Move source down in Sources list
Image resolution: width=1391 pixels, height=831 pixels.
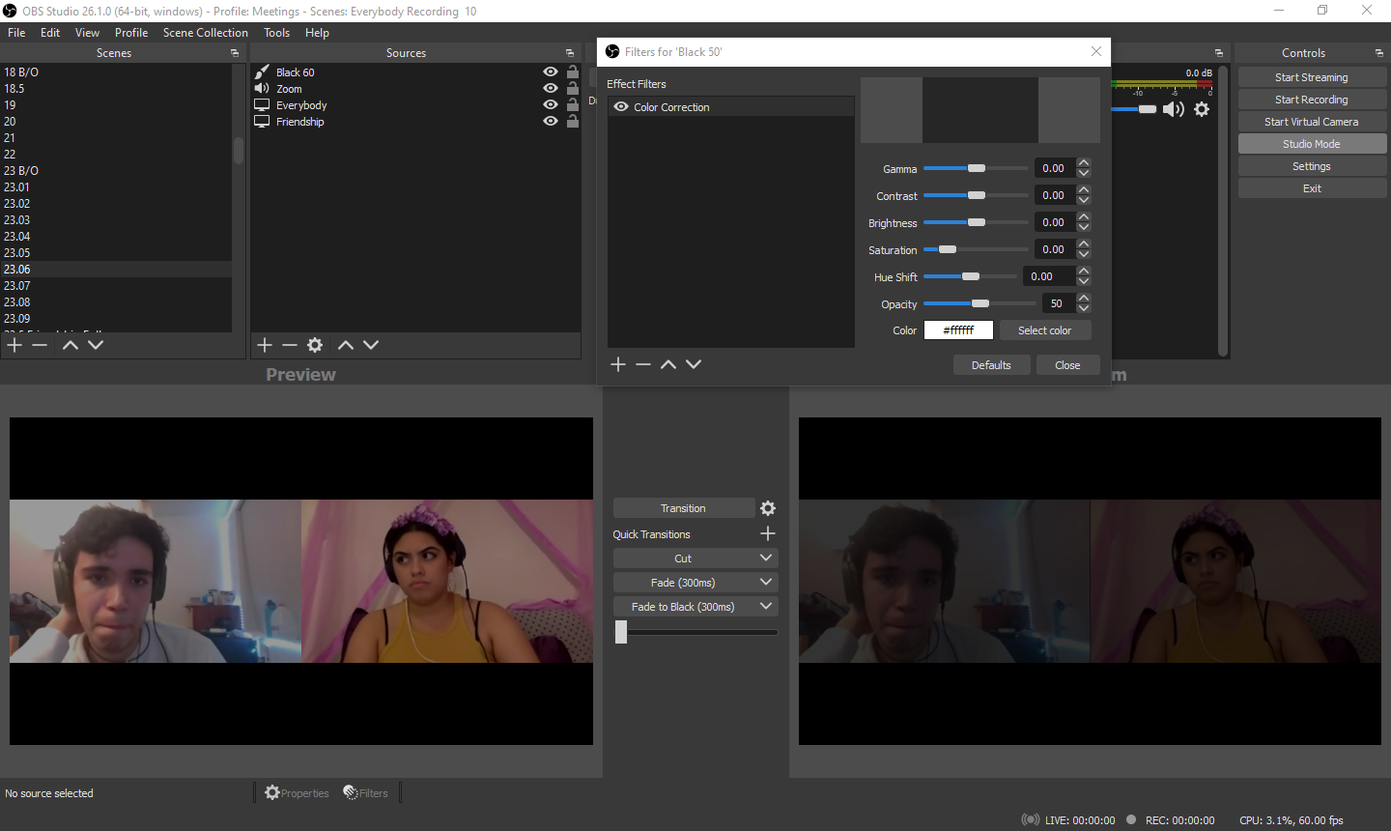point(371,345)
